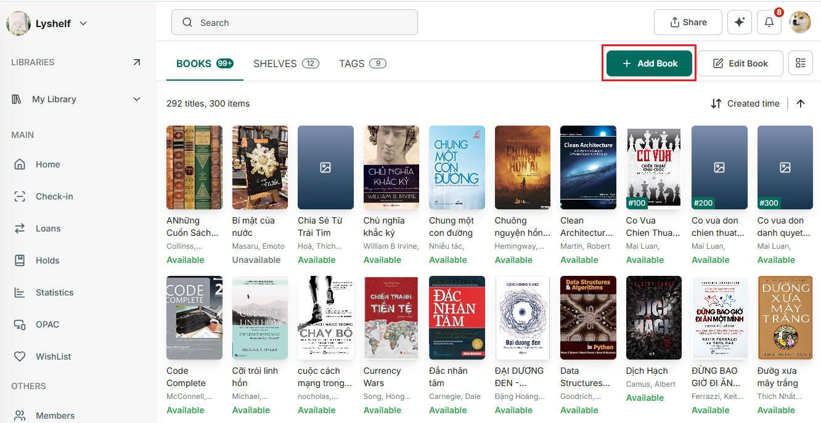821x423 pixels.
Task: Click the Share button
Action: pos(688,22)
